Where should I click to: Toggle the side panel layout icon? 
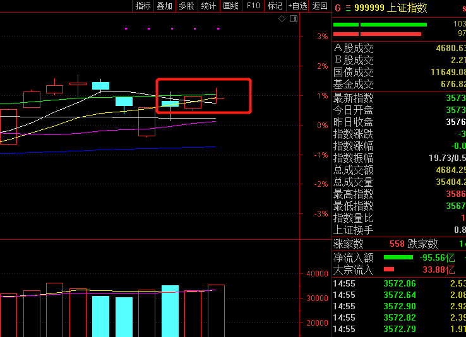coord(294,19)
